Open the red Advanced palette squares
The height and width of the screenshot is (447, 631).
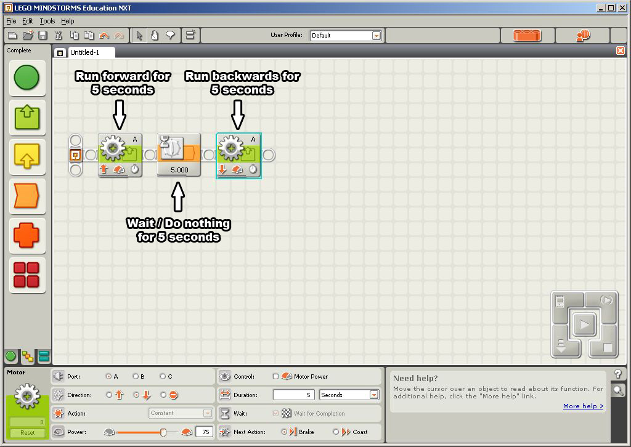tap(26, 275)
